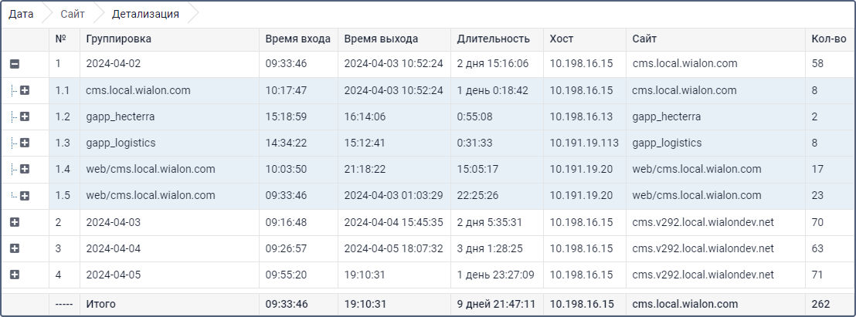Switch to the Дата breadcrumb tab
Image resolution: width=856 pixels, height=317 pixels.
[x=21, y=14]
